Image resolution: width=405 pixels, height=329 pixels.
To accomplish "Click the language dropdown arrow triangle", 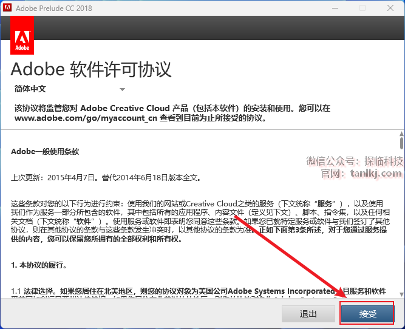I will 122,89.
